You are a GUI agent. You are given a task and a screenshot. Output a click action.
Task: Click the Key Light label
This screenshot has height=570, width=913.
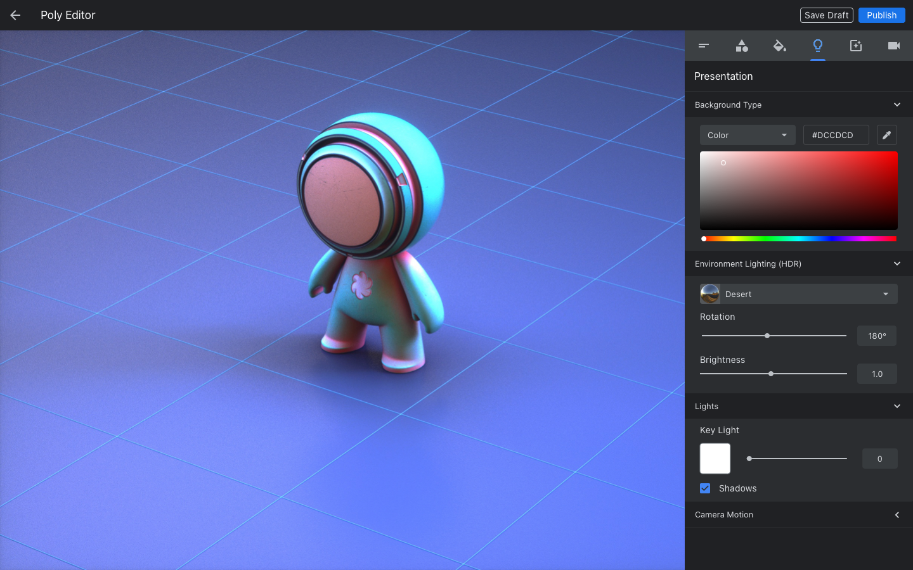tap(720, 430)
